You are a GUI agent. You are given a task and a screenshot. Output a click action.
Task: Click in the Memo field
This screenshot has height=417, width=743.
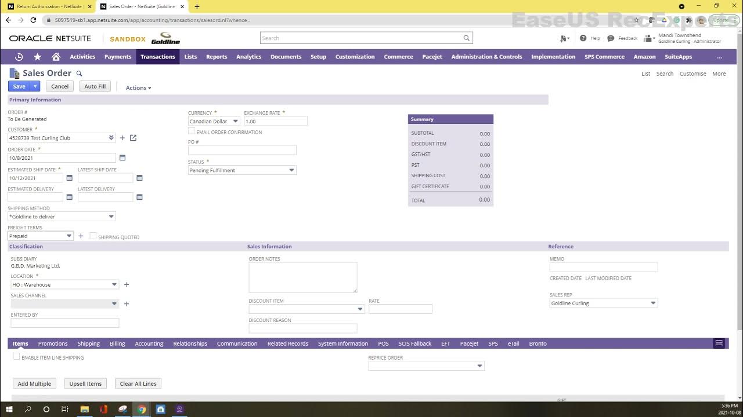tap(604, 267)
